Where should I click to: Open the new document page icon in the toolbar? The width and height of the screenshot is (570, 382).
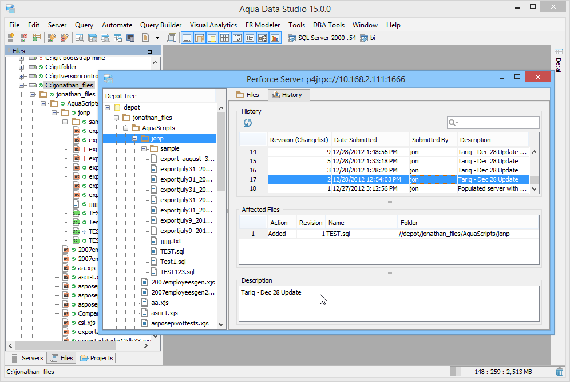145,38
